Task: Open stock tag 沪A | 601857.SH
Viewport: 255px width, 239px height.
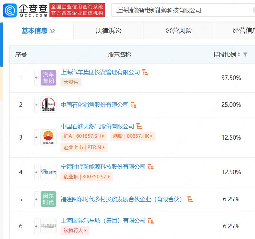Action: pos(84,136)
